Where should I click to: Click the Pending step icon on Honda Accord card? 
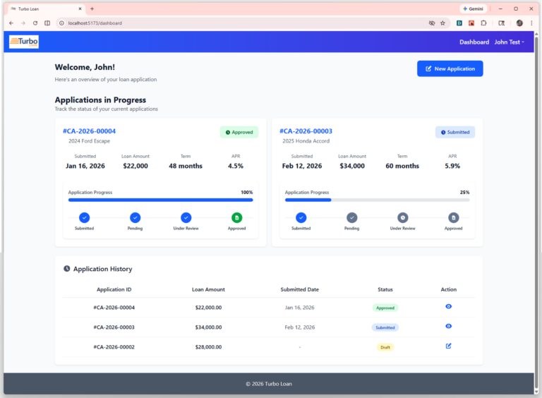tap(351, 217)
